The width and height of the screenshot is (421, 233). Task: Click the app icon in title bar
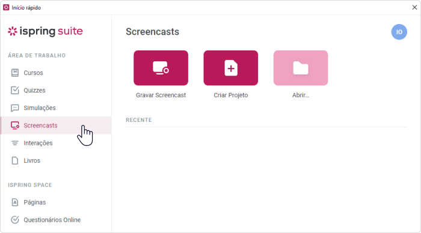[6, 8]
